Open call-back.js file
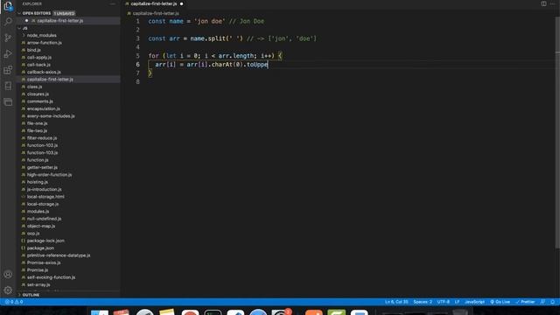The image size is (560, 315). point(38,65)
